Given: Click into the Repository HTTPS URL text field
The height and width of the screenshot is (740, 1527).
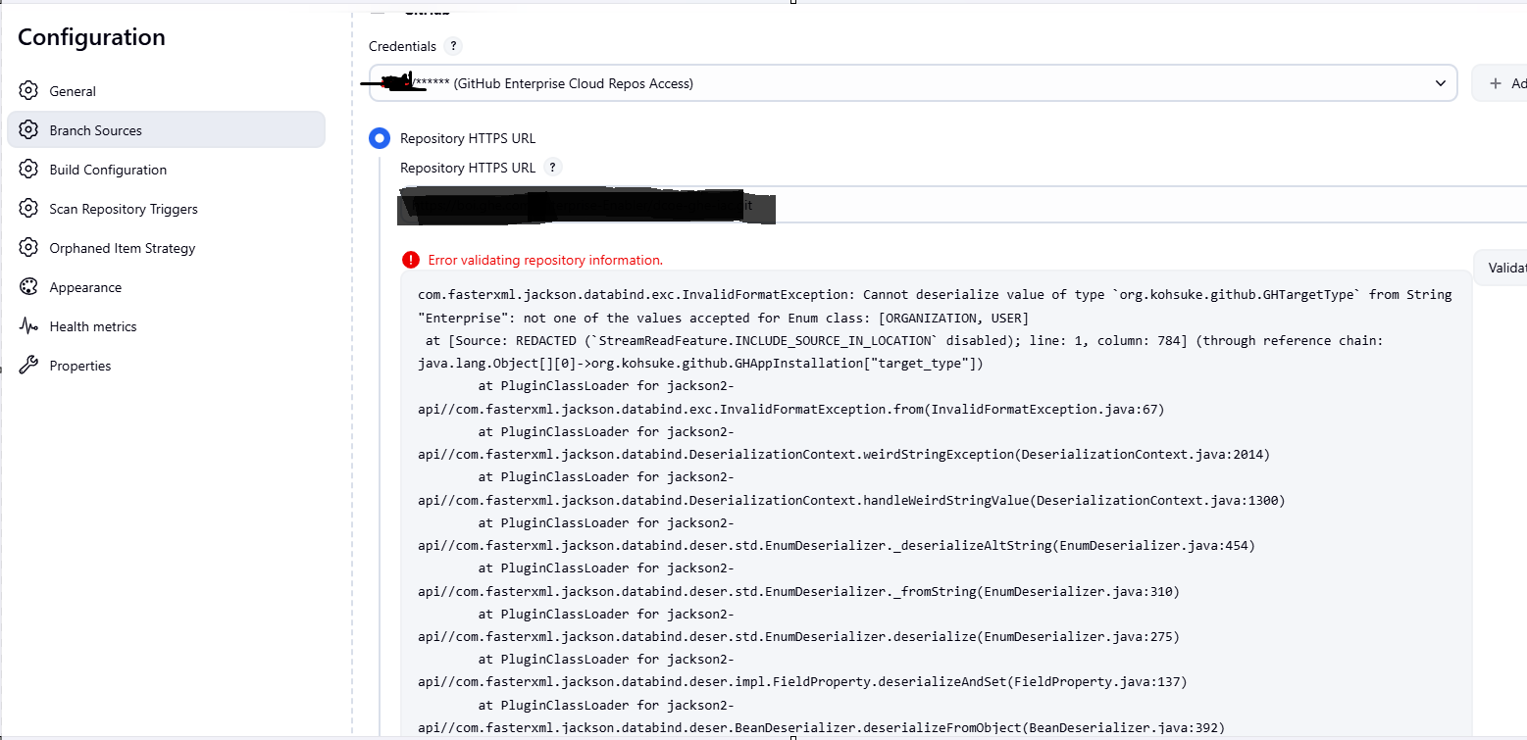Looking at the screenshot, I should pyautogui.click(x=1079, y=207).
